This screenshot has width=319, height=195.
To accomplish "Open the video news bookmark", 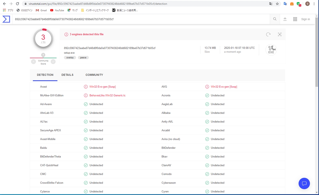I will coord(125,10).
